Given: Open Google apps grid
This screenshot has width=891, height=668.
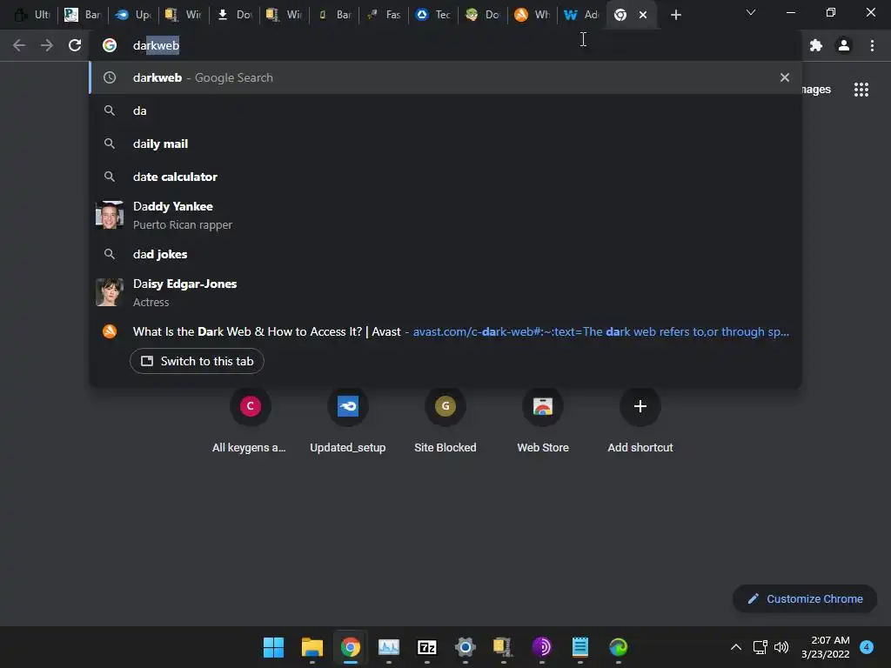Looking at the screenshot, I should click(x=861, y=90).
